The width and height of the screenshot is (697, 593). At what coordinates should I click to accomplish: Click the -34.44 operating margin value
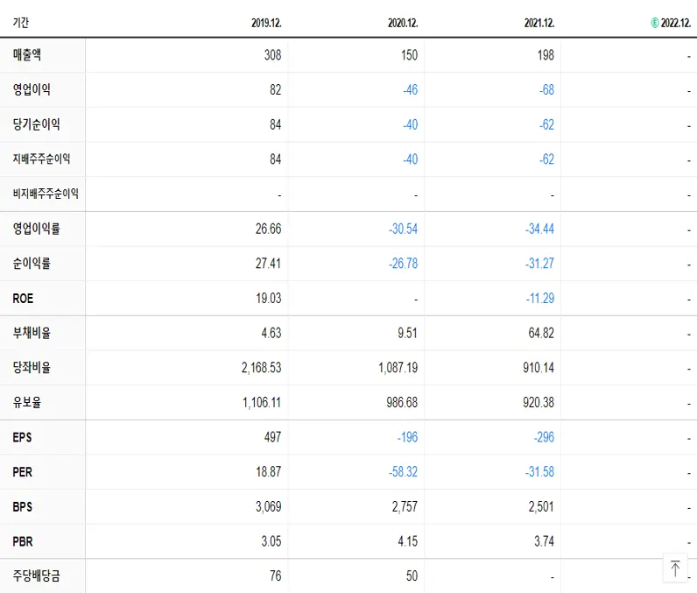(x=539, y=229)
